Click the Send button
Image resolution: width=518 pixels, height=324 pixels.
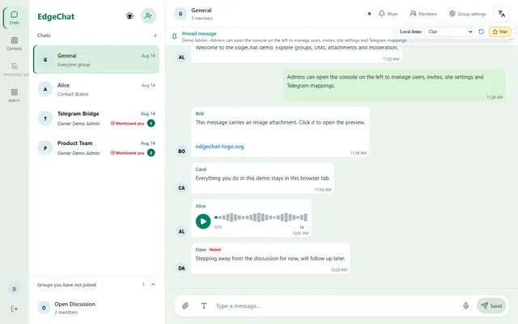pyautogui.click(x=491, y=306)
